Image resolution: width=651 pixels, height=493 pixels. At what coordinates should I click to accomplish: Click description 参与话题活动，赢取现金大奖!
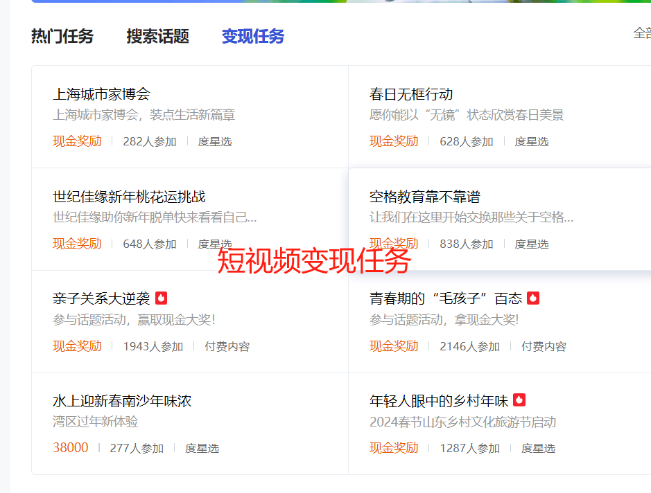click(134, 320)
